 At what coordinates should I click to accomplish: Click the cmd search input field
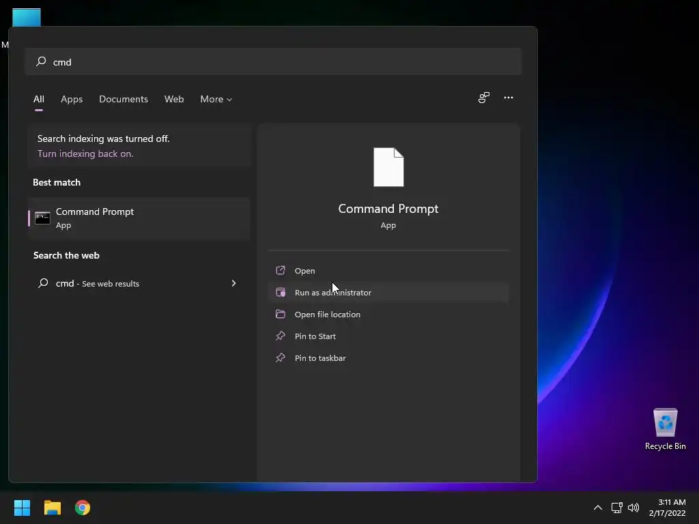tap(273, 61)
